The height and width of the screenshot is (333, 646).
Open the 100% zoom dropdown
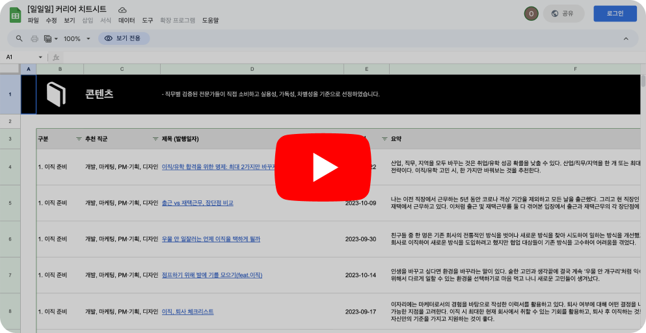point(77,39)
